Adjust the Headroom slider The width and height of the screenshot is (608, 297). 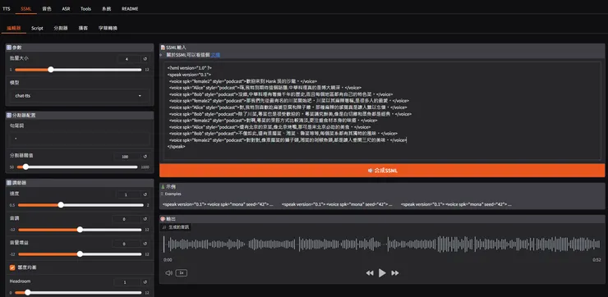click(78, 292)
